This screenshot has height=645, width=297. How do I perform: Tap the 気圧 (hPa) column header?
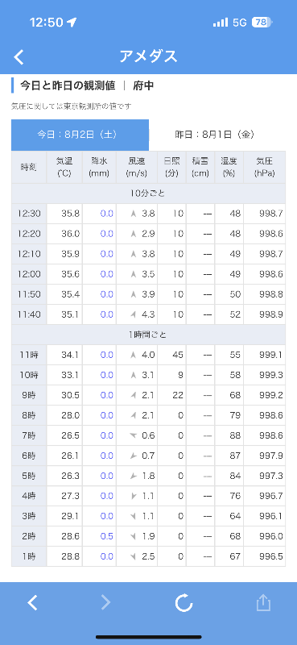[x=265, y=167]
